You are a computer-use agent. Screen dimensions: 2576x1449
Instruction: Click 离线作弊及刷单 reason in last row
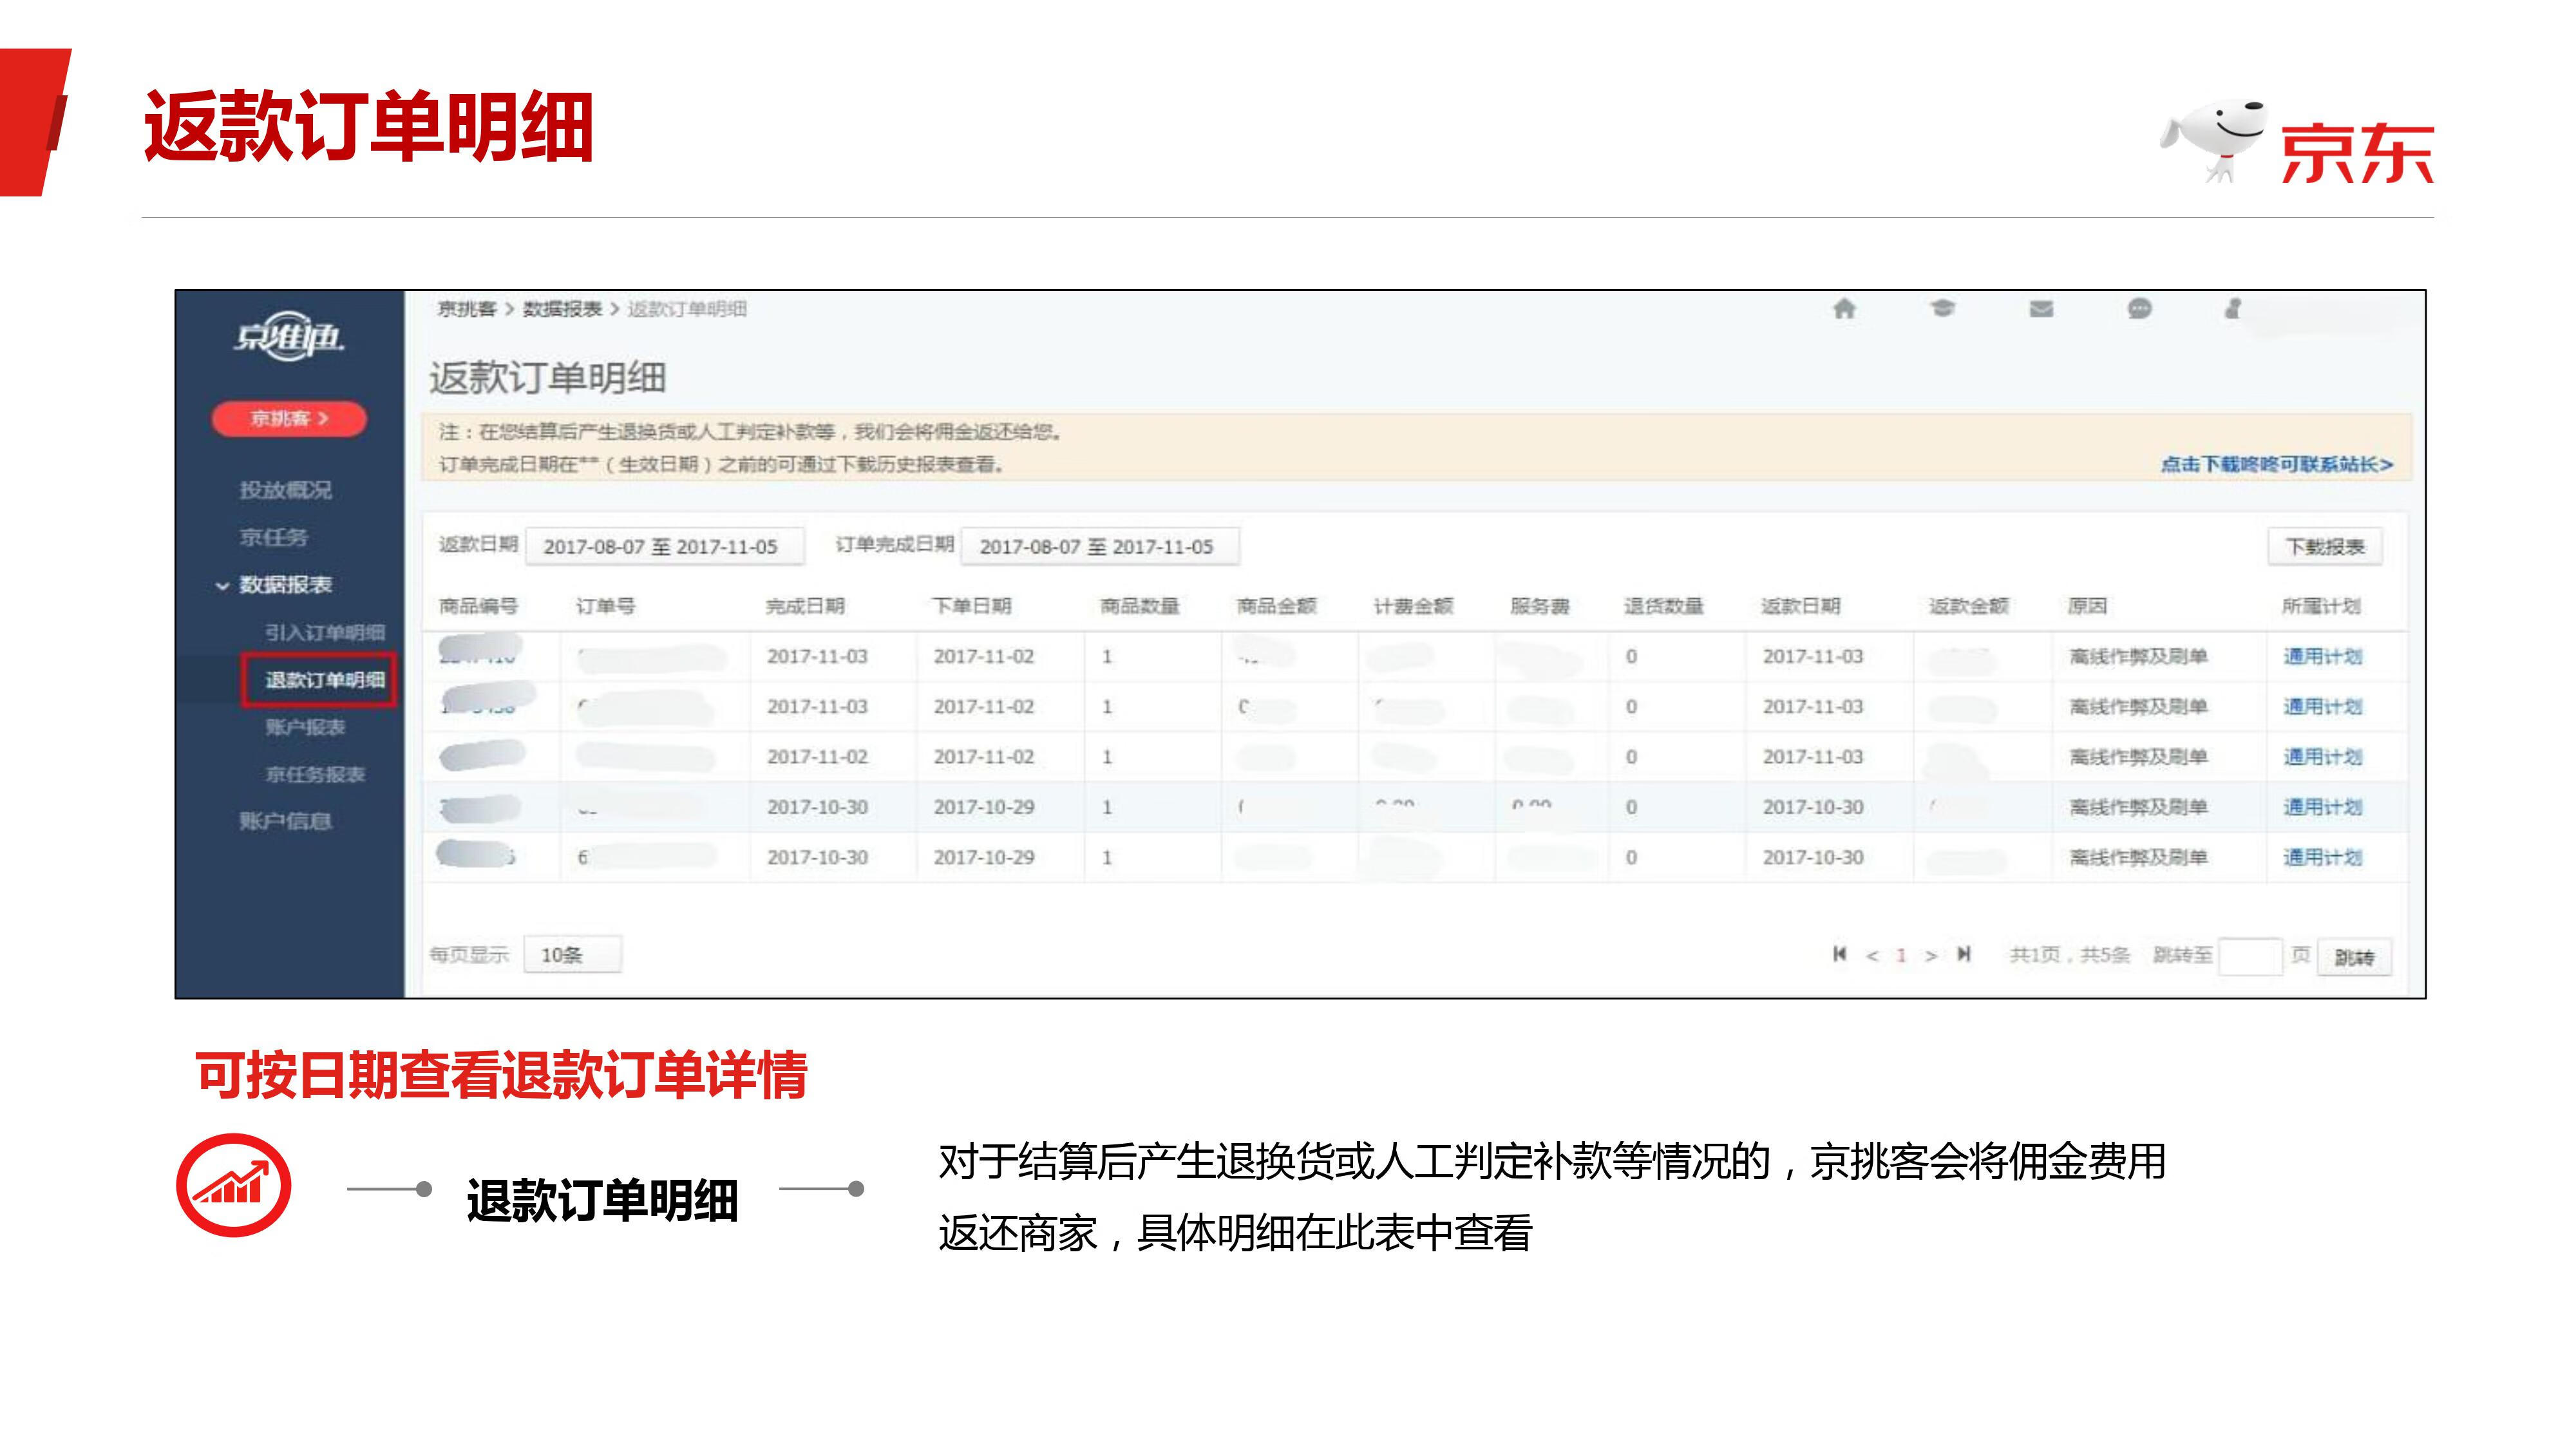[2138, 856]
